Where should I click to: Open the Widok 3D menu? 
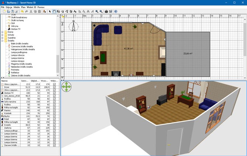pos(31,7)
